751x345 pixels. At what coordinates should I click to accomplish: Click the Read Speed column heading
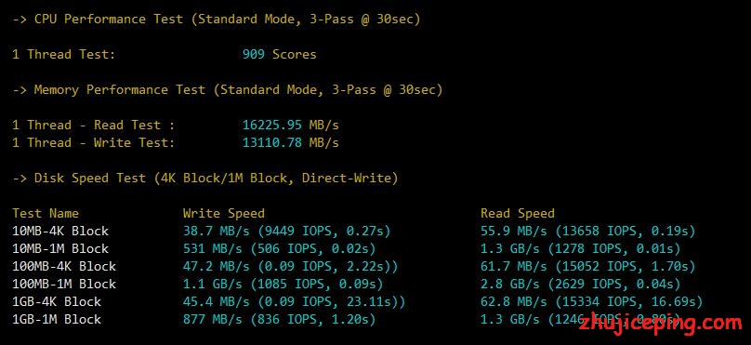[518, 213]
